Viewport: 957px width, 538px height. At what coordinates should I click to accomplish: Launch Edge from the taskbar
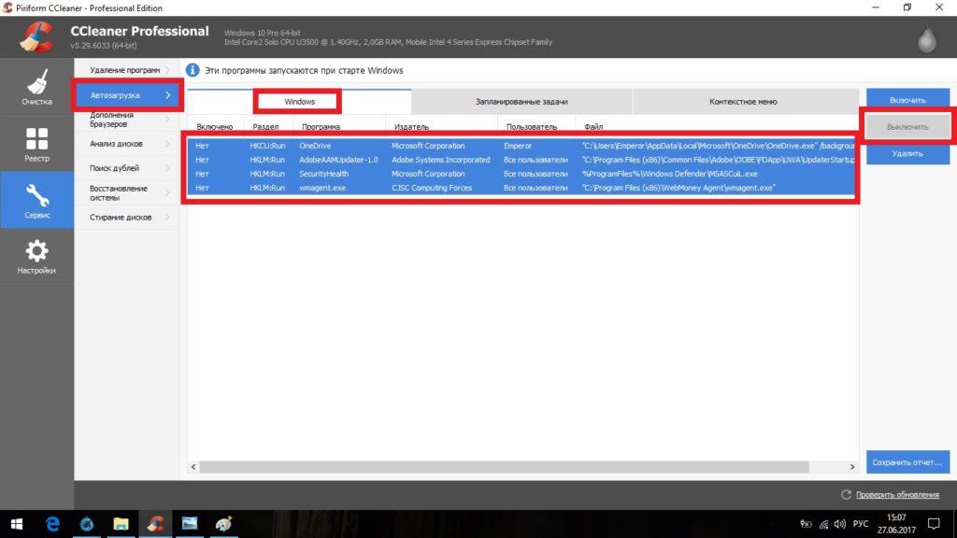[x=53, y=524]
